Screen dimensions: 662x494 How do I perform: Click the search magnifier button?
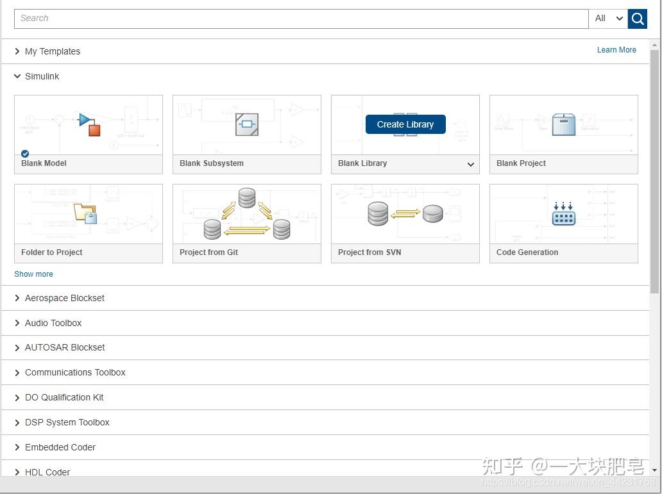[x=637, y=19]
